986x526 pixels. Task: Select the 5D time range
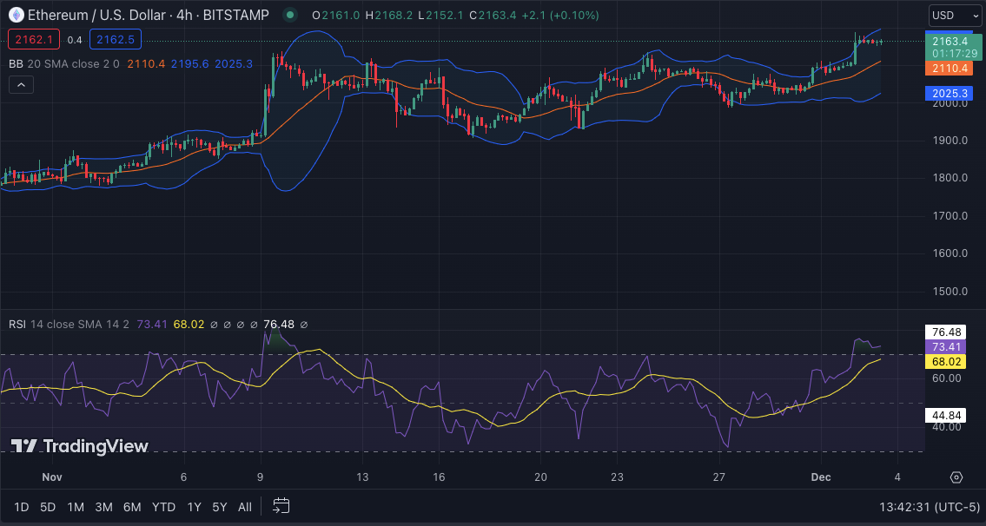tap(48, 507)
